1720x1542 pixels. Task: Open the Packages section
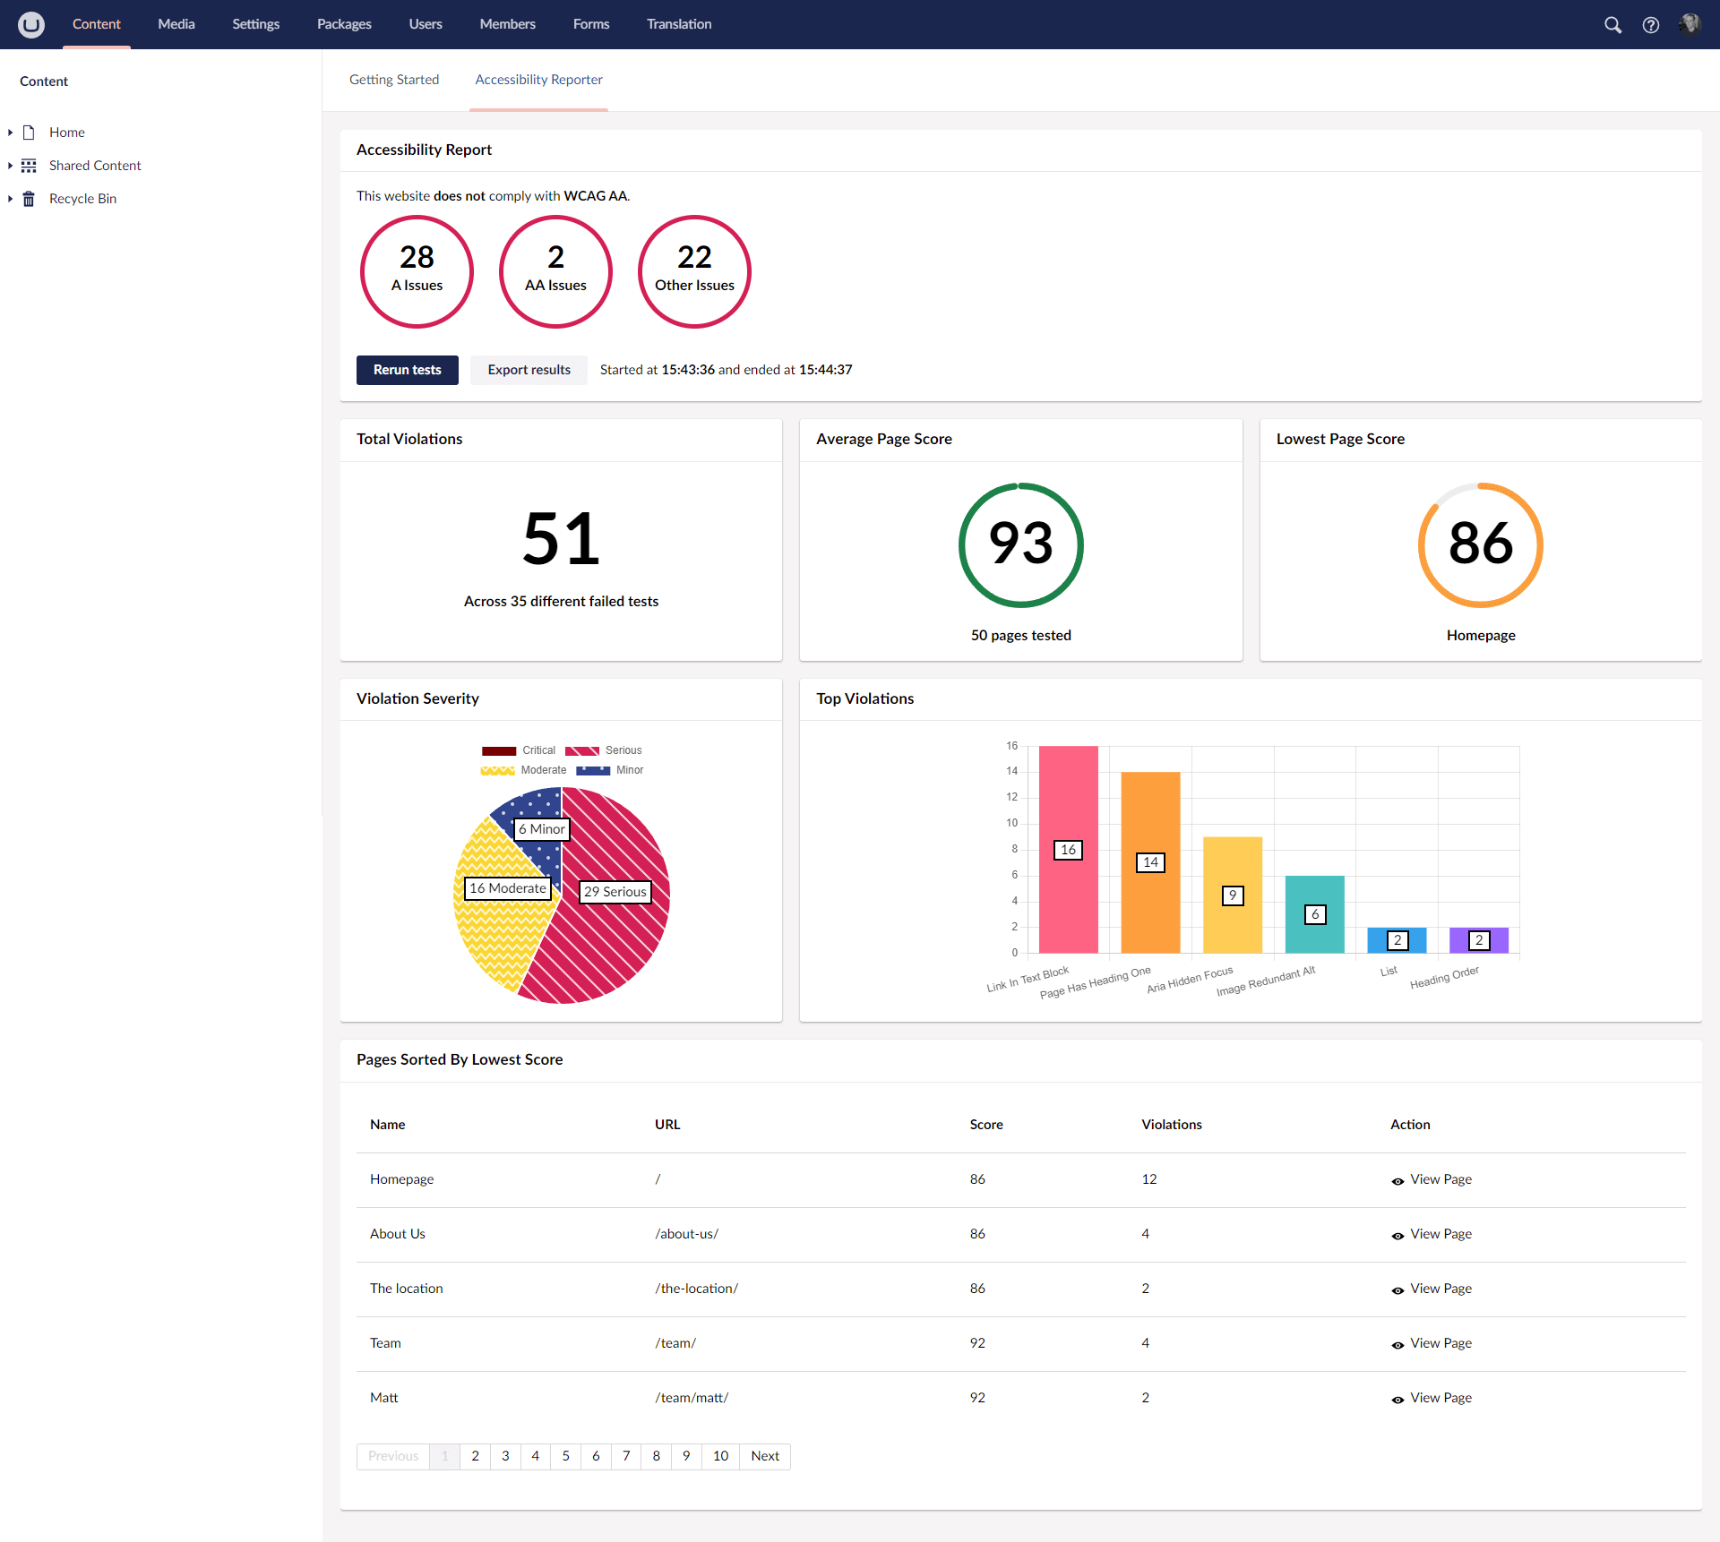(x=344, y=24)
